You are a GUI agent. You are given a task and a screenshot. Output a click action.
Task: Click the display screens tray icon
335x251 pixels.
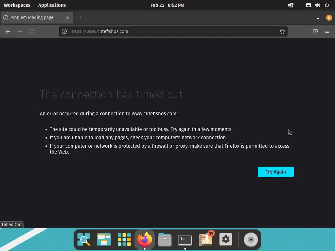(291, 5)
